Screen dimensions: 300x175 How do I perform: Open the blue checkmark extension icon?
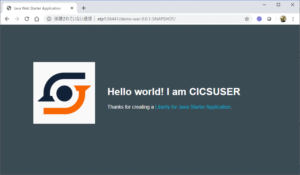259,19
